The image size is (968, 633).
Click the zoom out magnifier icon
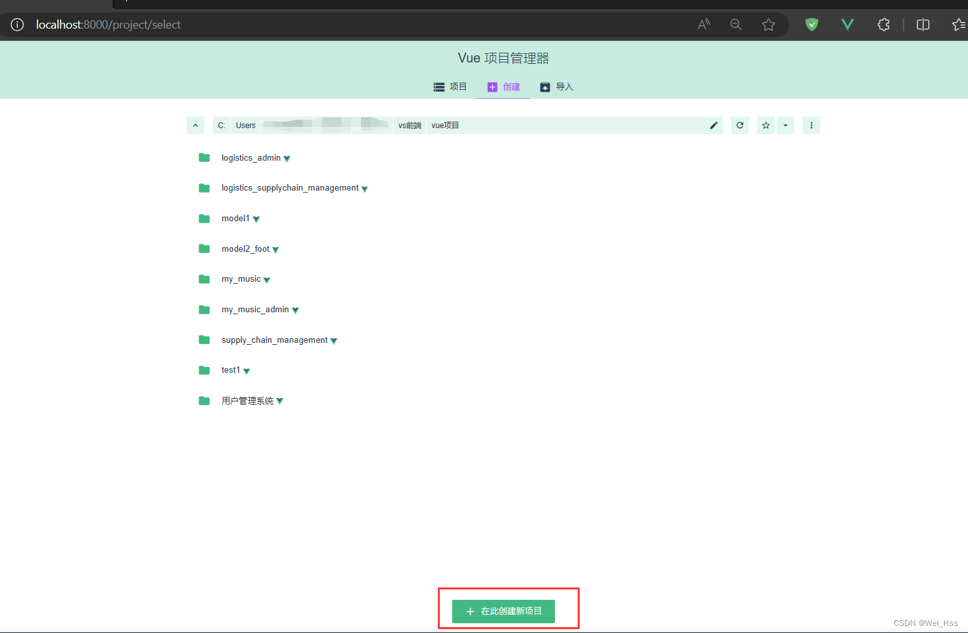(x=736, y=25)
